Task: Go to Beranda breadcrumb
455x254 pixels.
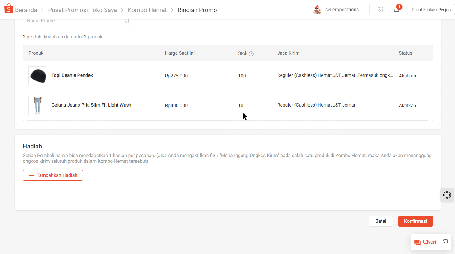Action: (x=26, y=10)
